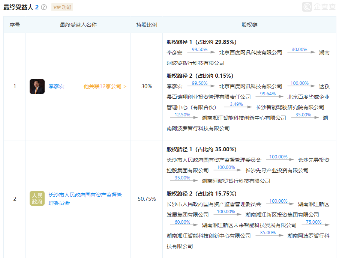Open 长沙市人民政府国有资产监督管理委员会 beneficiary link

point(85,199)
